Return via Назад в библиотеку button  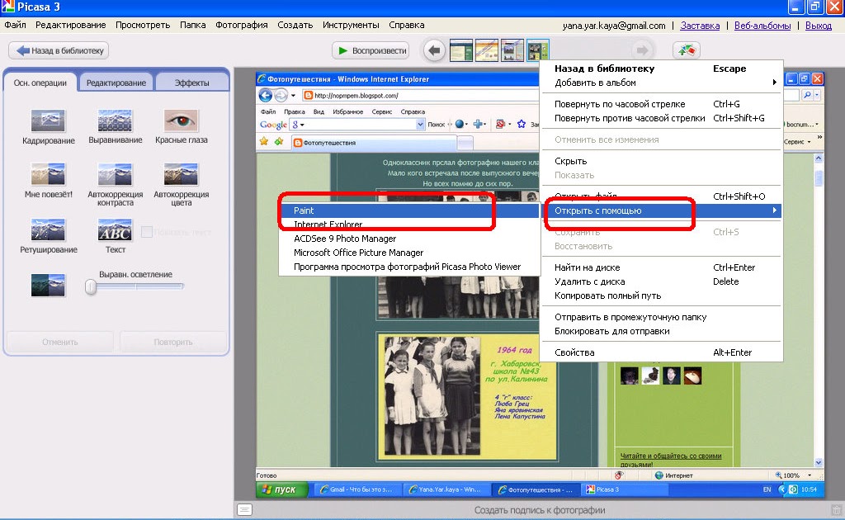(x=59, y=50)
